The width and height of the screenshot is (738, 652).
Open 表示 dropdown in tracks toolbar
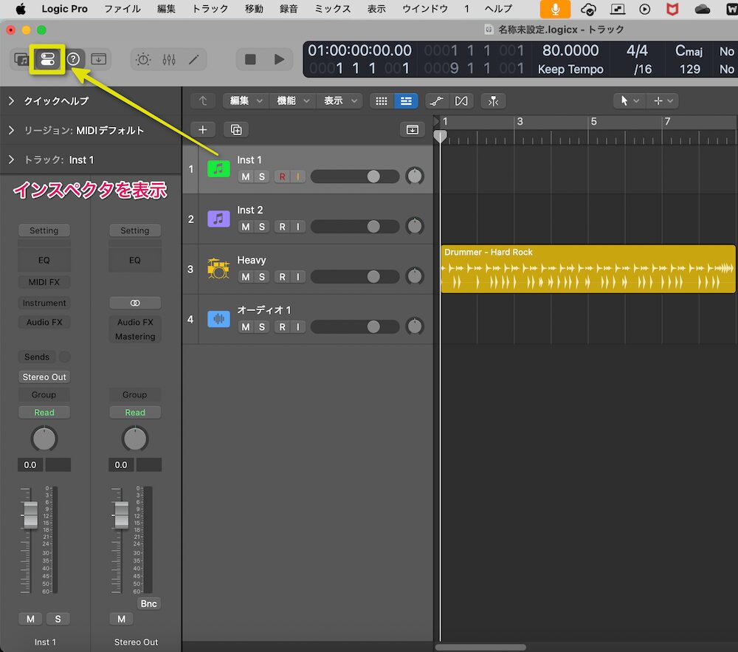(x=340, y=100)
